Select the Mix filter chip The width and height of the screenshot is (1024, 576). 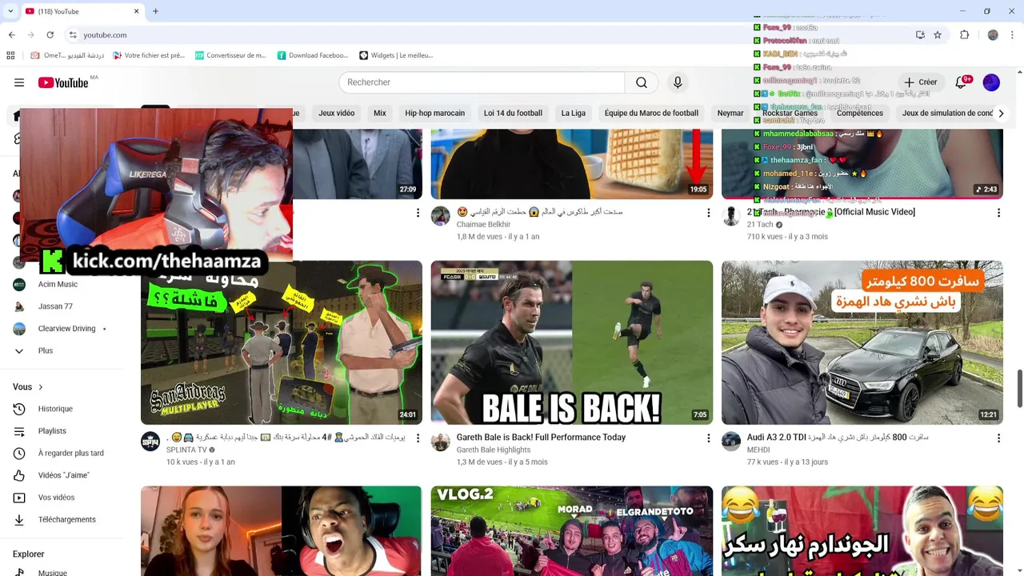[380, 113]
